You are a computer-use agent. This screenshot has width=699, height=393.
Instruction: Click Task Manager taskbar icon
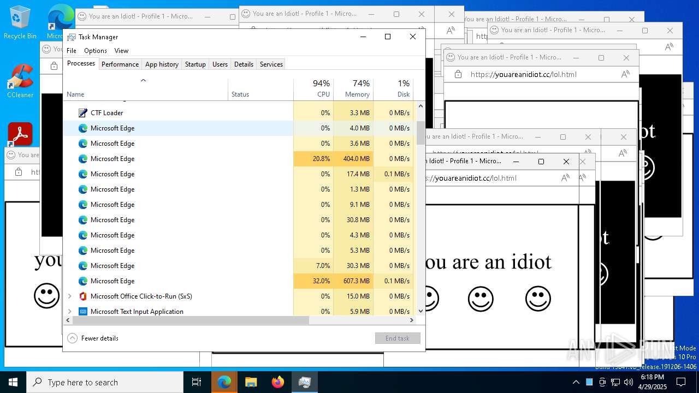click(x=305, y=382)
